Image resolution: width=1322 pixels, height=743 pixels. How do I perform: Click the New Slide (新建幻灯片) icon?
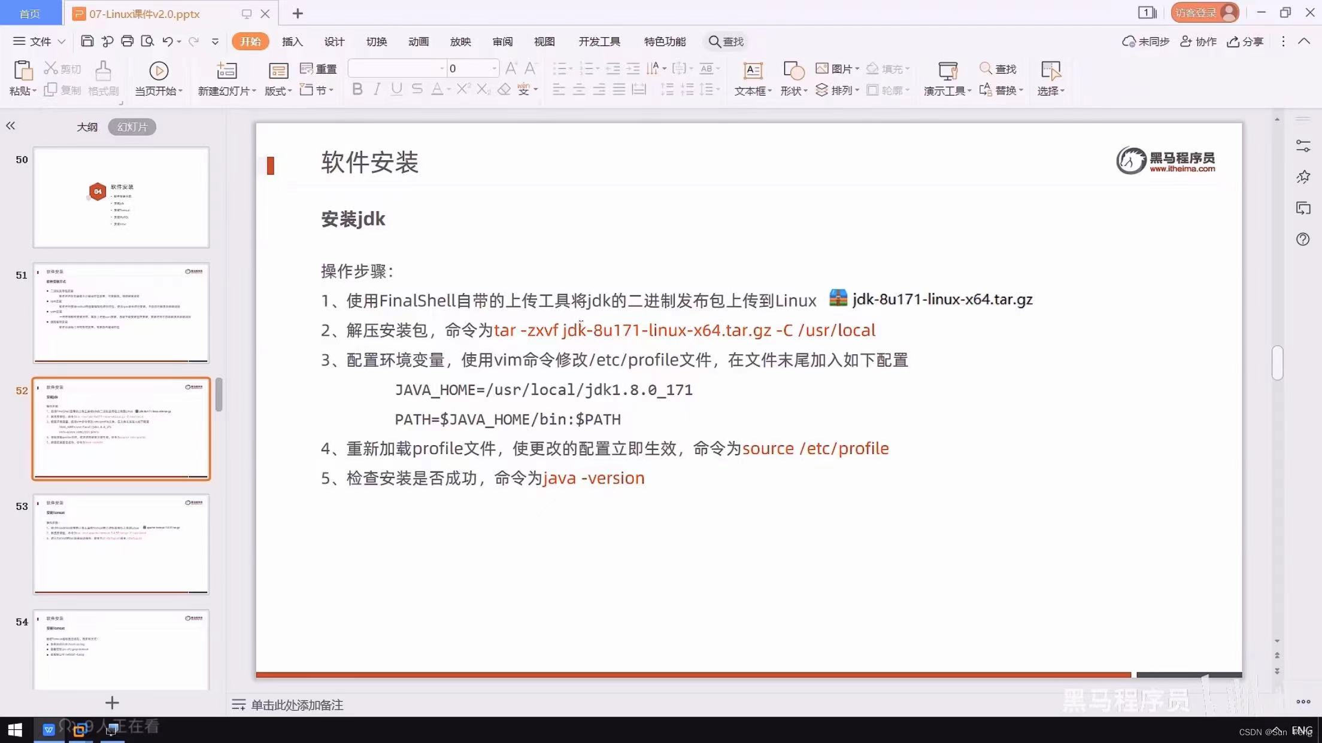226,71
